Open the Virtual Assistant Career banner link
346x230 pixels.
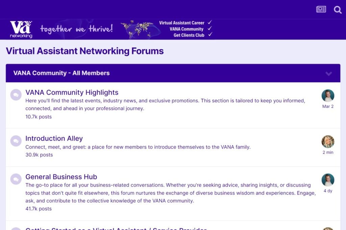pyautogui.click(x=181, y=23)
